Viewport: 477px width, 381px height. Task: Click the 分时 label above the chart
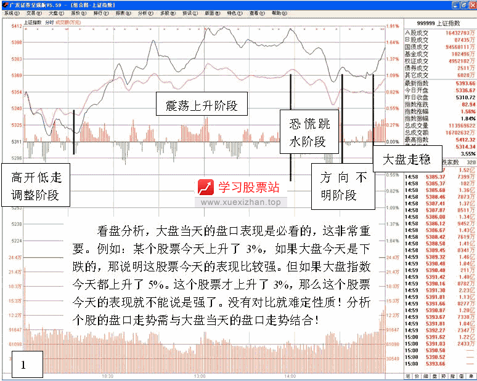(x=49, y=23)
